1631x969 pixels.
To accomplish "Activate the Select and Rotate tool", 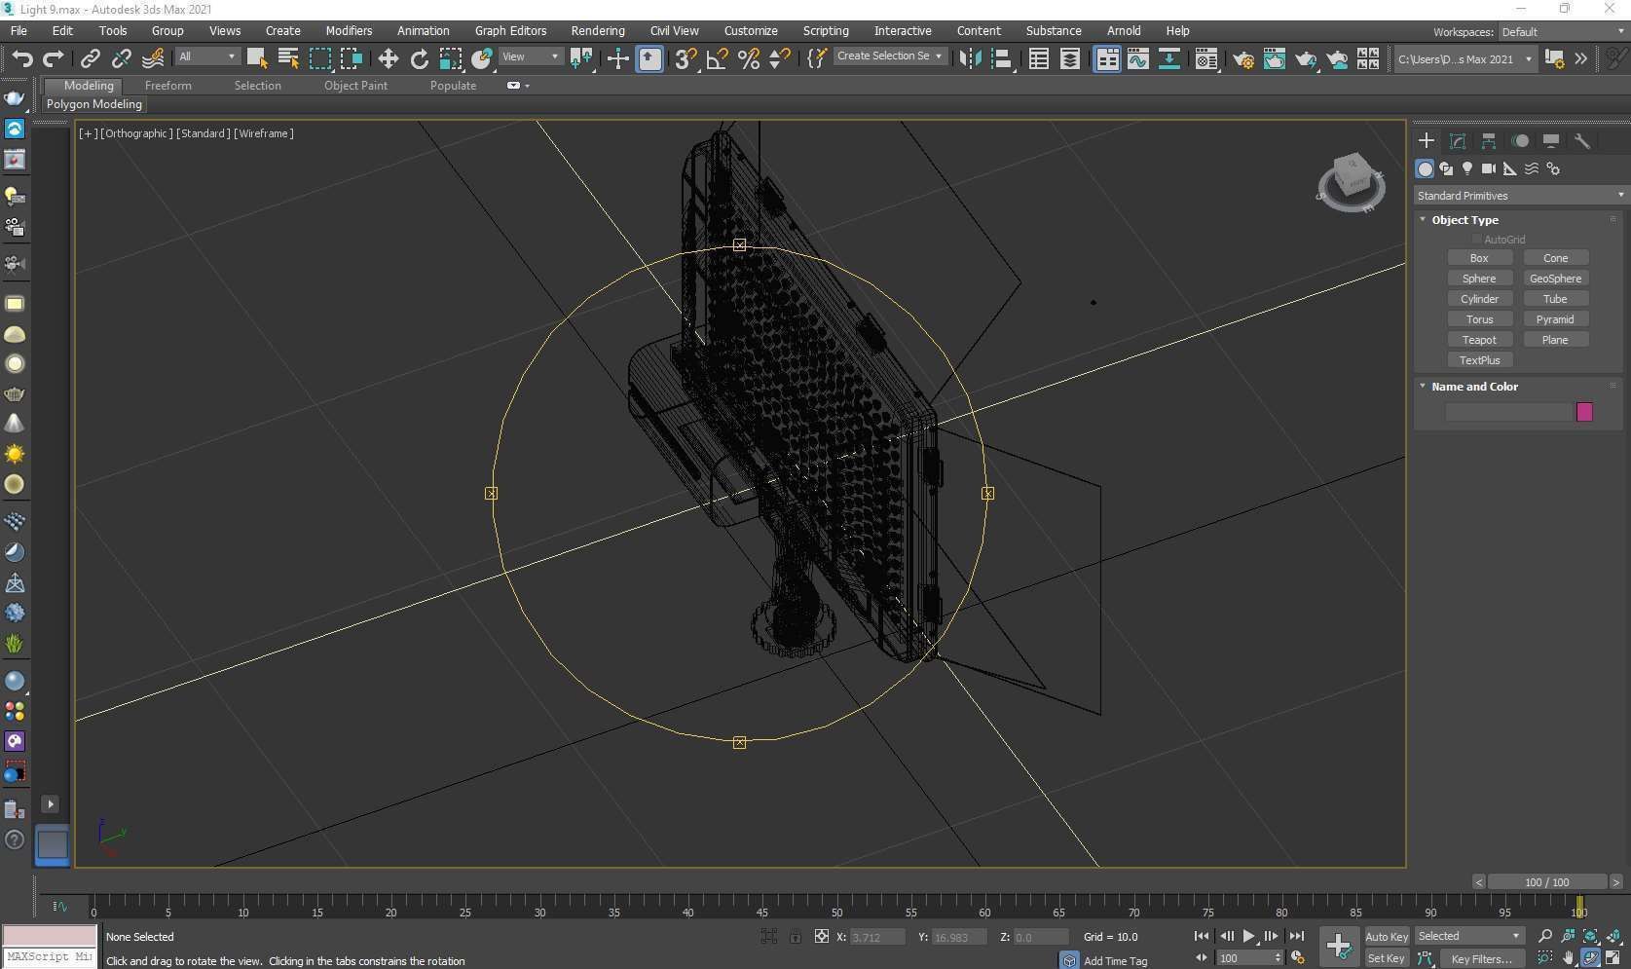I will pos(419,58).
